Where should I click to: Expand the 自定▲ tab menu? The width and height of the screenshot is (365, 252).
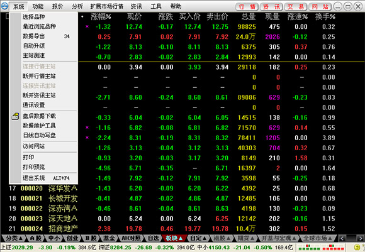point(198,238)
